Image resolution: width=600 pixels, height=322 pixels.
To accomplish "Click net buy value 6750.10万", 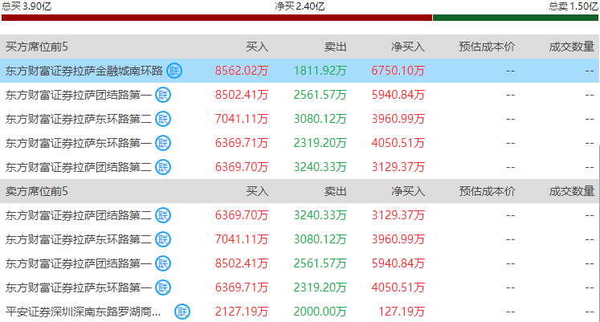I will click(x=398, y=71).
